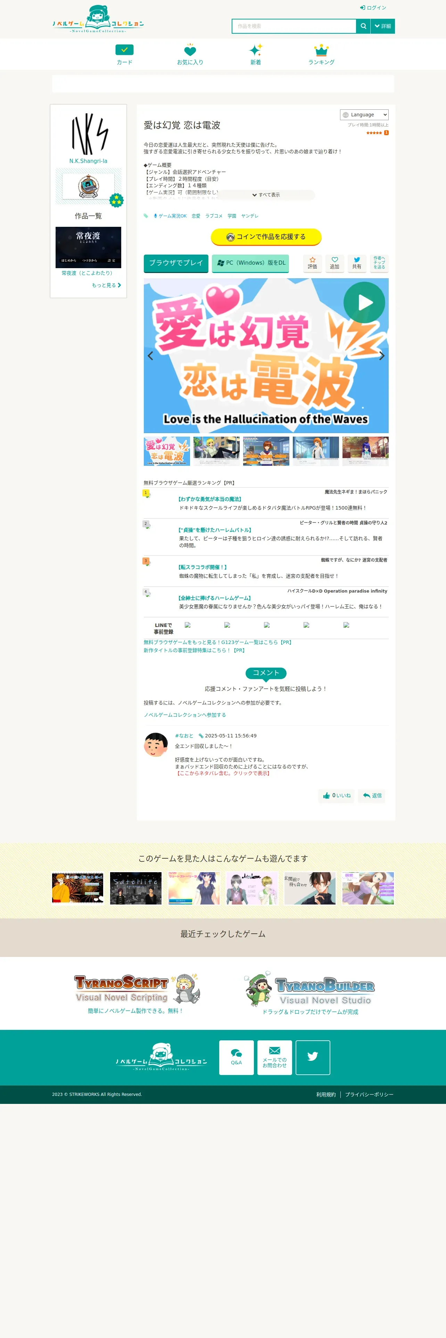Open 転スラコラボ開催 ranking entry
The image size is (446, 1338).
[x=203, y=567]
